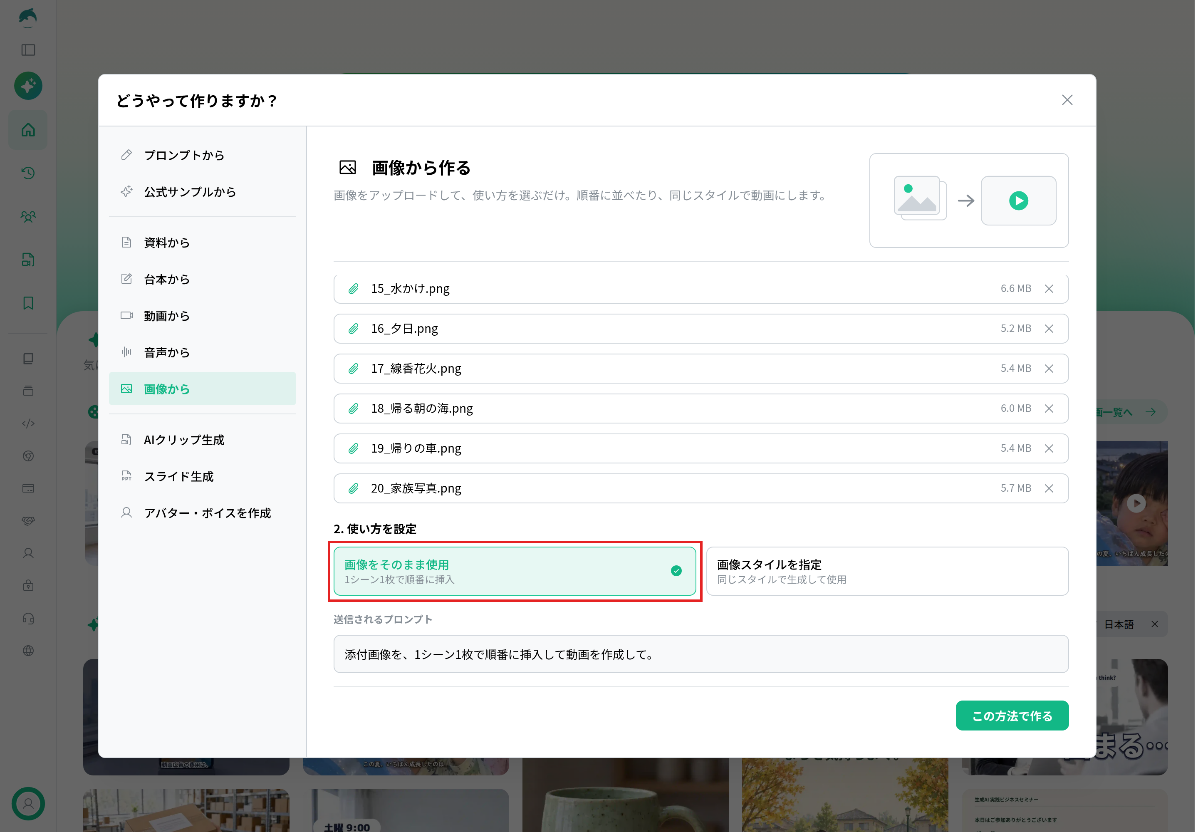
Task: Play the child video thumbnail behind dialog
Action: 1136,503
